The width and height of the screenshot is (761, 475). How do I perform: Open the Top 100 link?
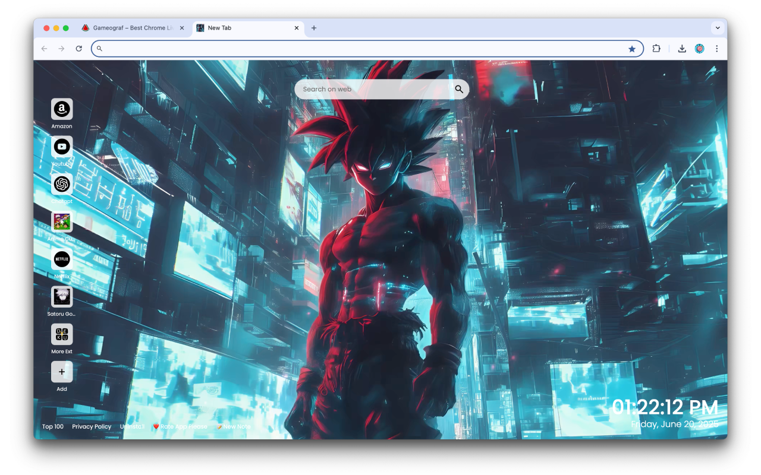tap(52, 426)
